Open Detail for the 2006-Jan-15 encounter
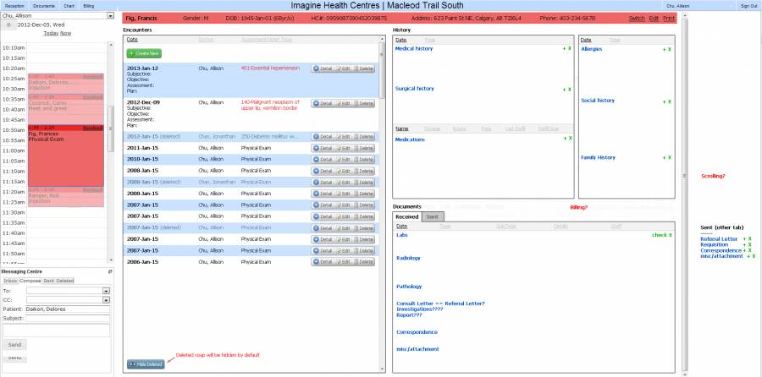 [323, 262]
